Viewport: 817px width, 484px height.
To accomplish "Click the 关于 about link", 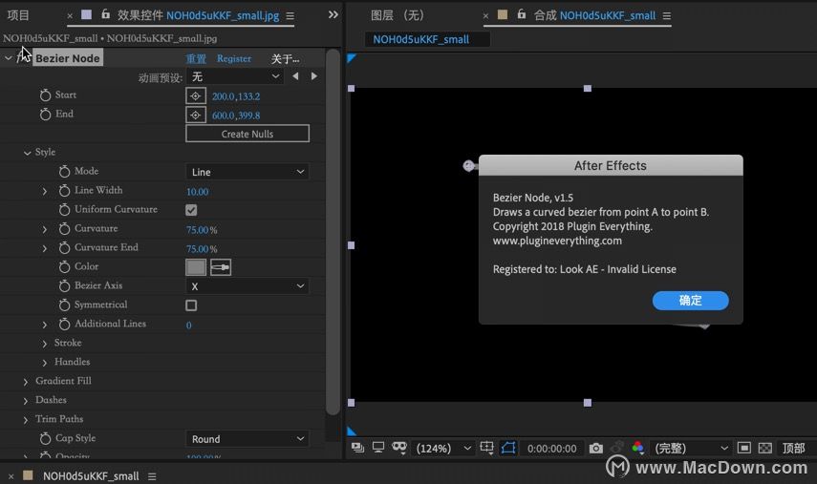I will [x=285, y=59].
